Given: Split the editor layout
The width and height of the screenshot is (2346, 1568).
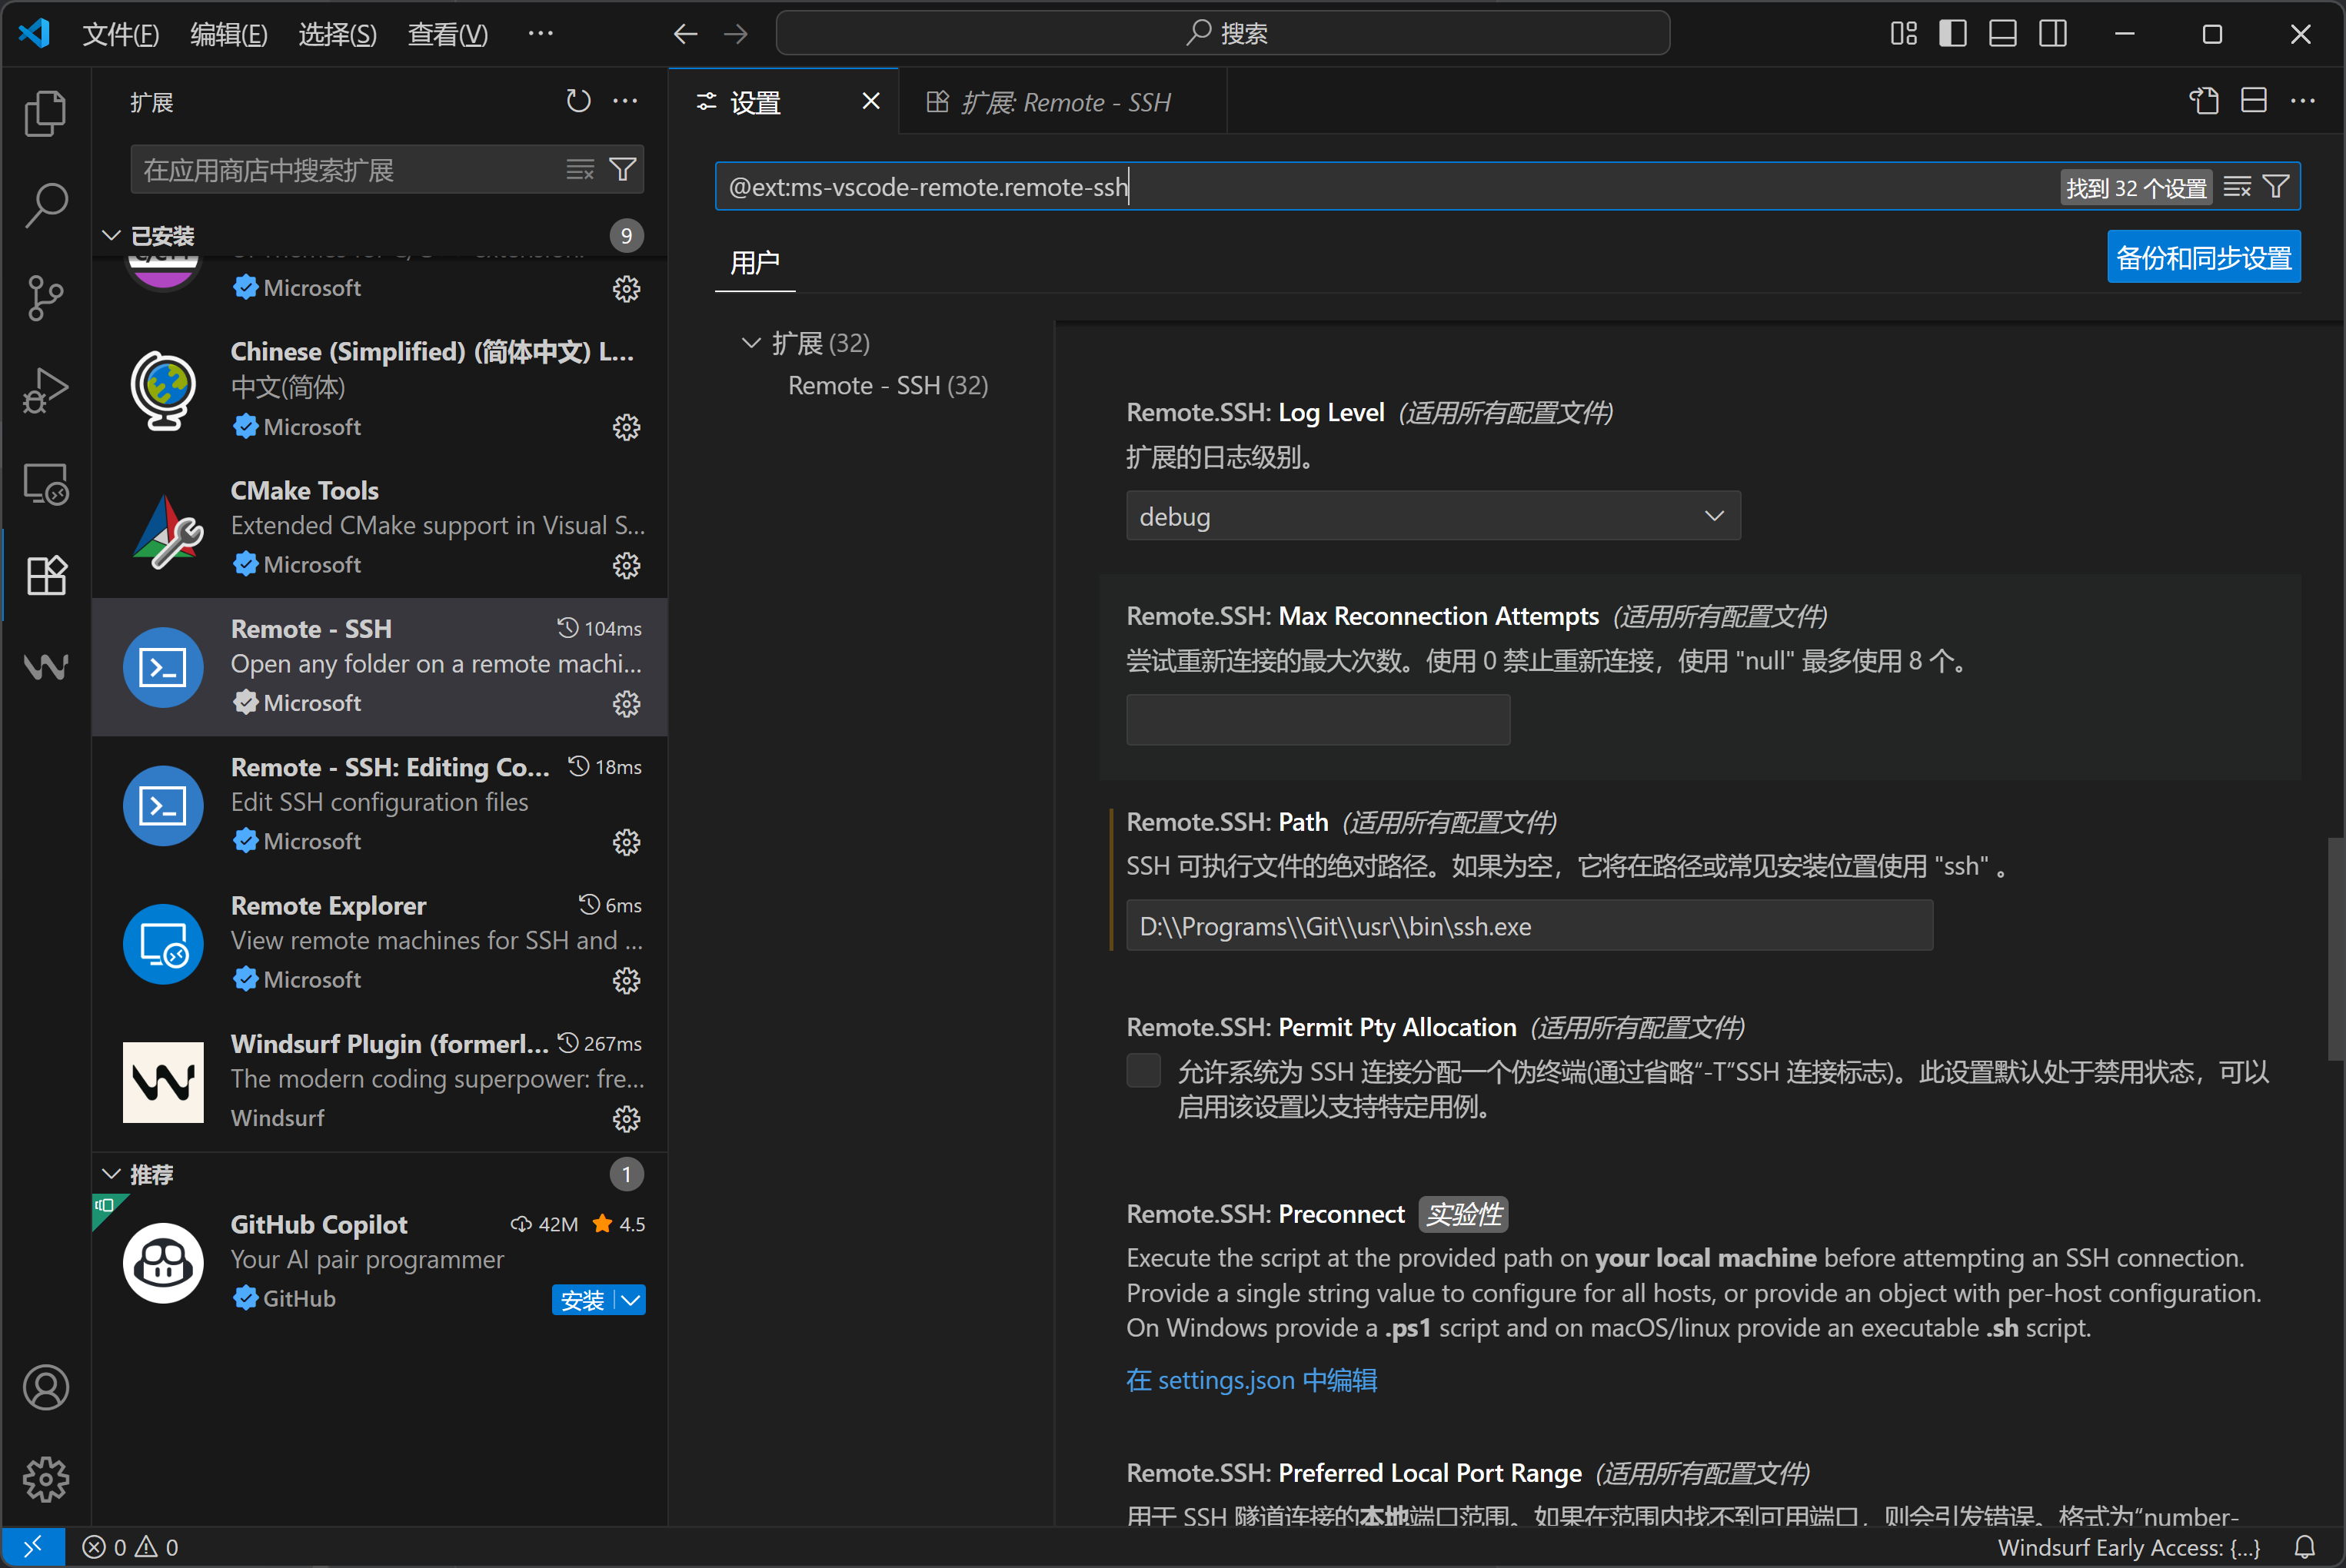Looking at the screenshot, I should (x=2253, y=101).
